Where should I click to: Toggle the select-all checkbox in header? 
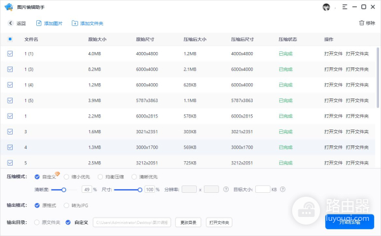pyautogui.click(x=10, y=39)
